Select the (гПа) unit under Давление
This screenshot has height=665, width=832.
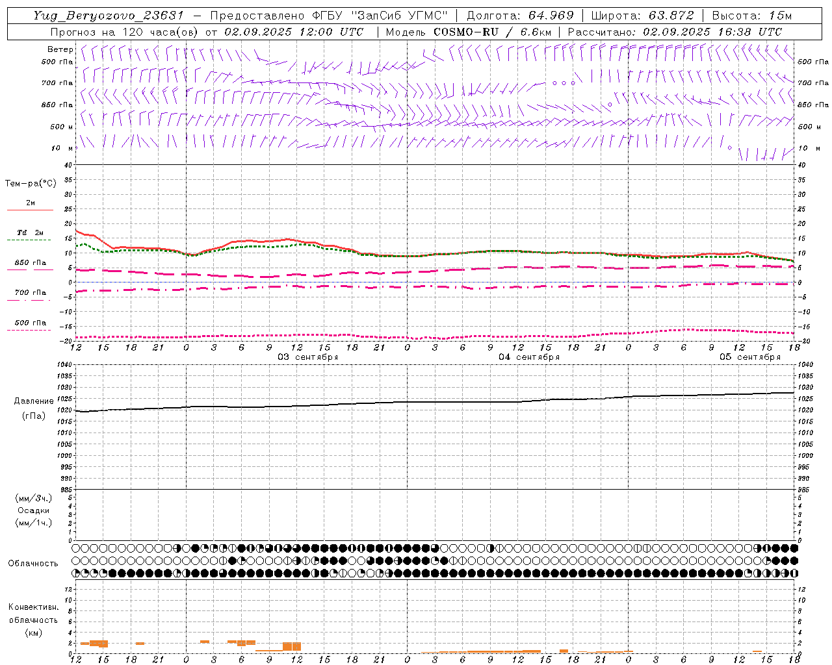[34, 416]
